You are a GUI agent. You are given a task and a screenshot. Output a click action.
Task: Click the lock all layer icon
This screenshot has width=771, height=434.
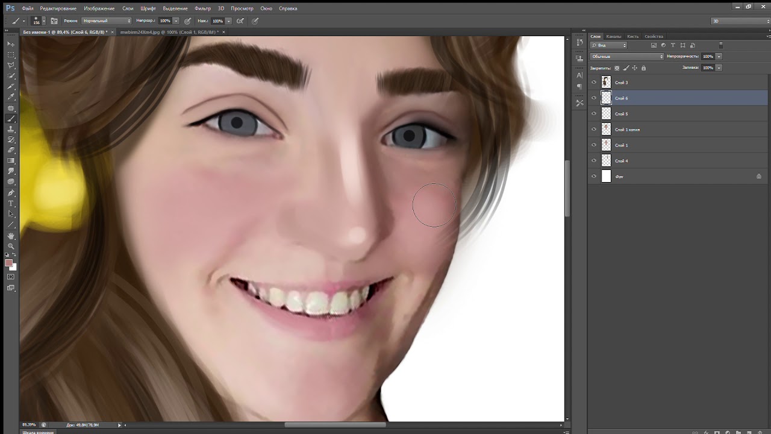[644, 68]
